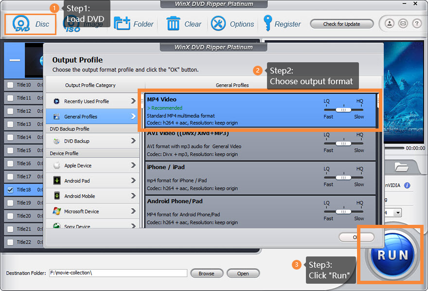Select the General Profiles category
This screenshot has width=428, height=291.
pos(93,117)
